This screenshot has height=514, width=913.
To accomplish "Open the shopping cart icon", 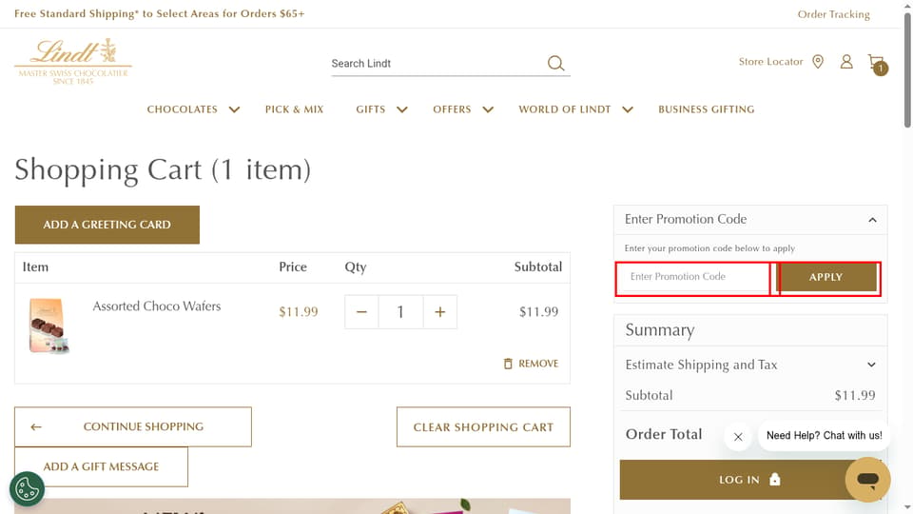I will click(876, 63).
